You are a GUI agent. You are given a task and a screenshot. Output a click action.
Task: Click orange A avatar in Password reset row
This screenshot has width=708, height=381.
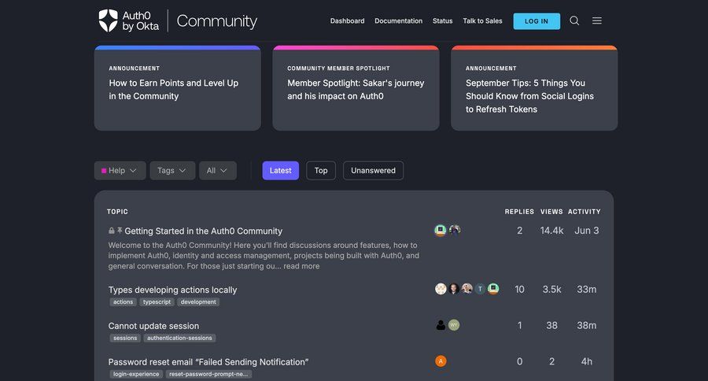pyautogui.click(x=441, y=361)
